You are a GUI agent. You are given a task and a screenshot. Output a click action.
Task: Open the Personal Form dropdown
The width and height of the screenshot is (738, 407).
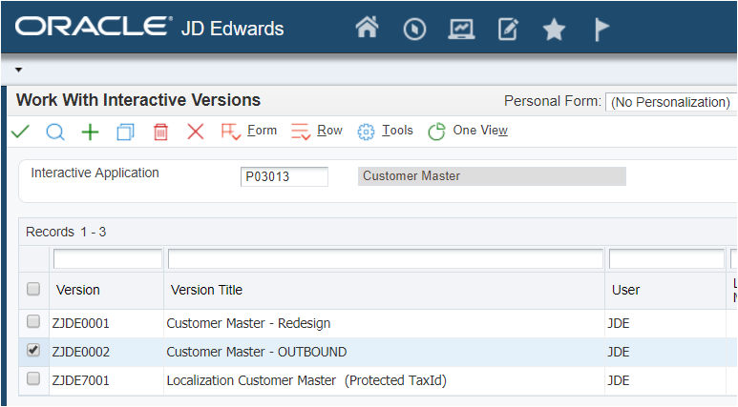671,102
